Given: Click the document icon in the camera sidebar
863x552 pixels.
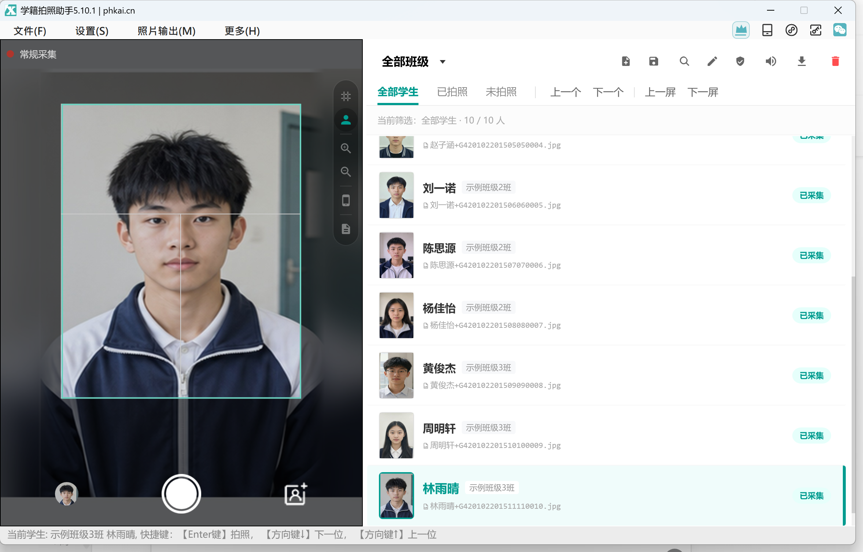Looking at the screenshot, I should [346, 229].
